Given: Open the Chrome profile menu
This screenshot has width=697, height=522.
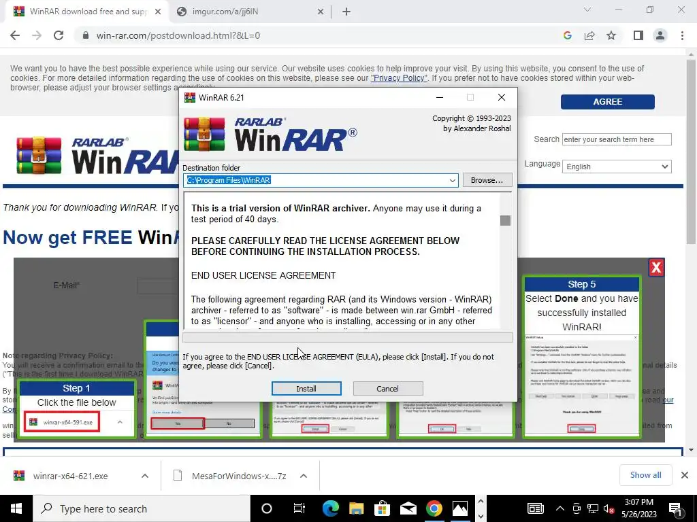Looking at the screenshot, I should [x=660, y=35].
